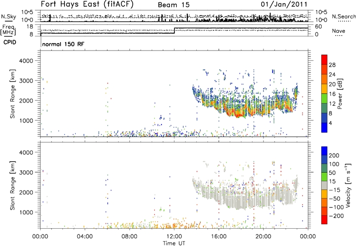Image resolution: width=356 pixels, height=246 pixels.
Task: Click the bright blue bottom Power colorbar segment
Action: point(324,127)
